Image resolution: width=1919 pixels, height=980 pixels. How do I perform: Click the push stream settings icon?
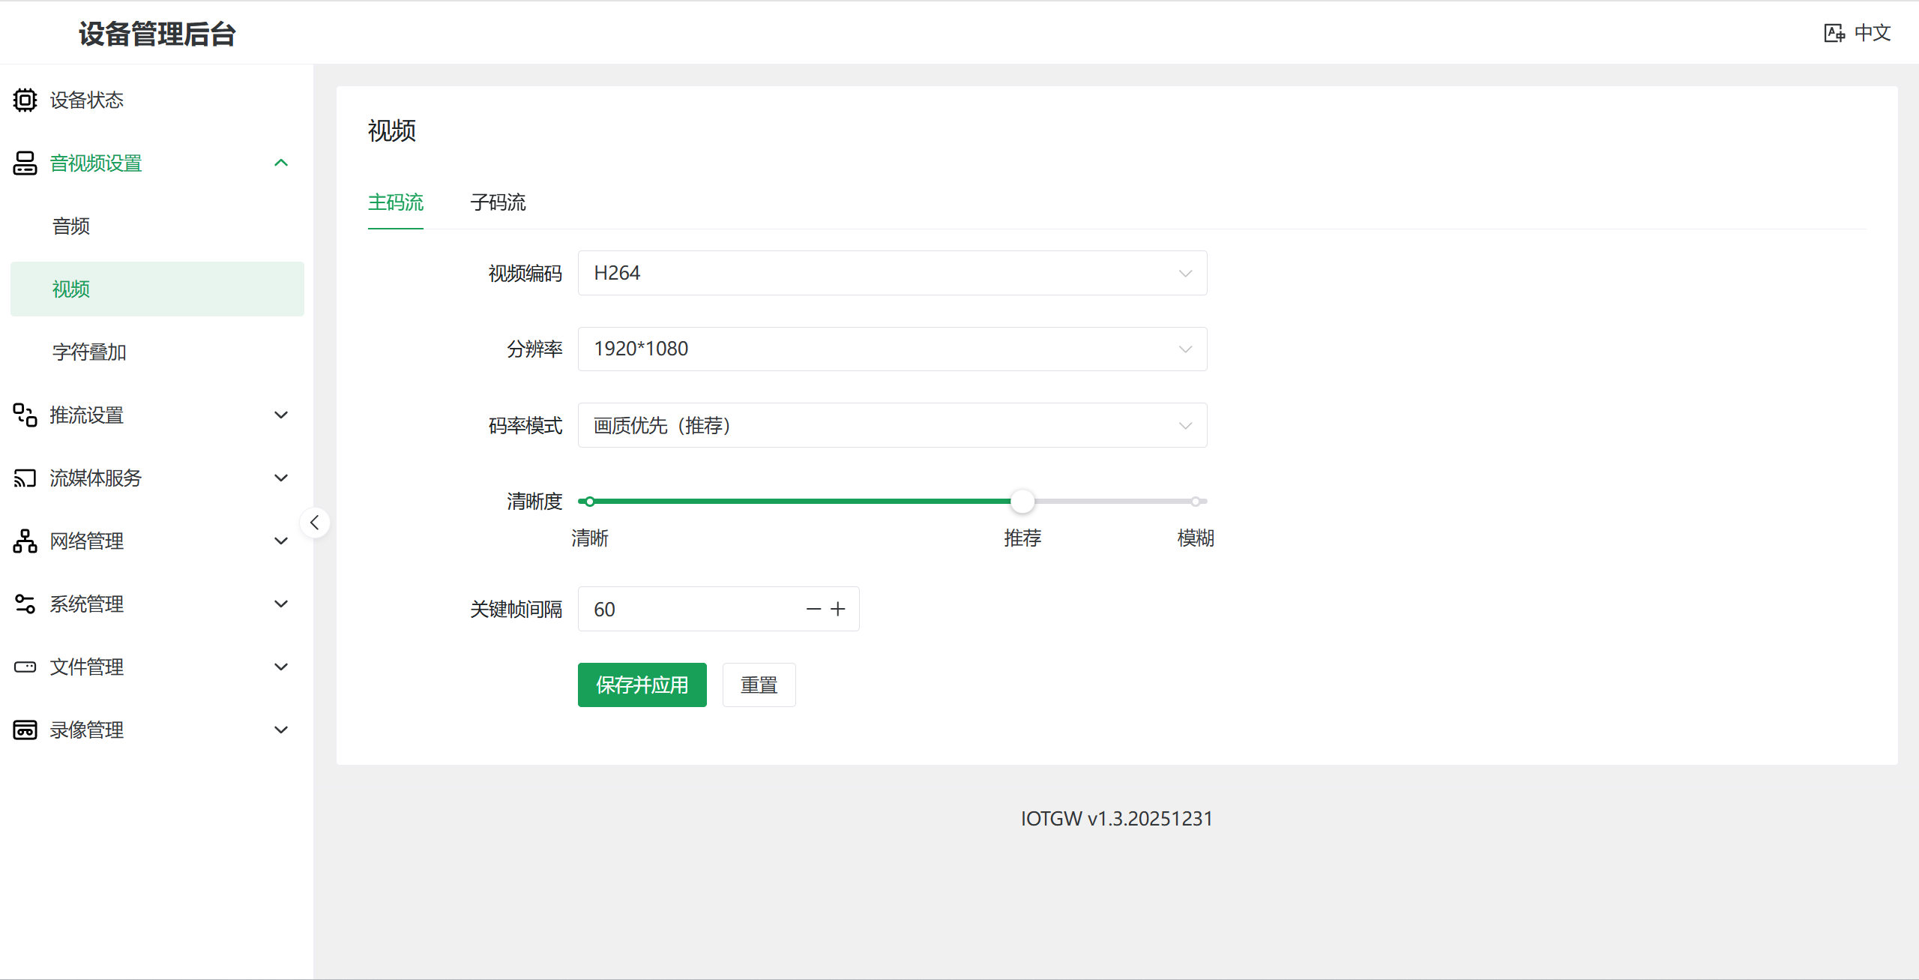(25, 415)
